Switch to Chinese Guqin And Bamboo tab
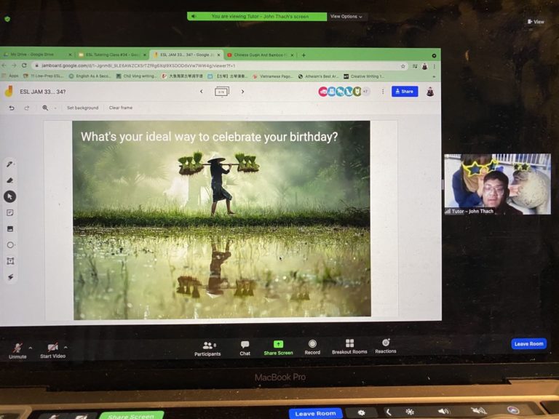This screenshot has height=419, width=559. pos(260,55)
